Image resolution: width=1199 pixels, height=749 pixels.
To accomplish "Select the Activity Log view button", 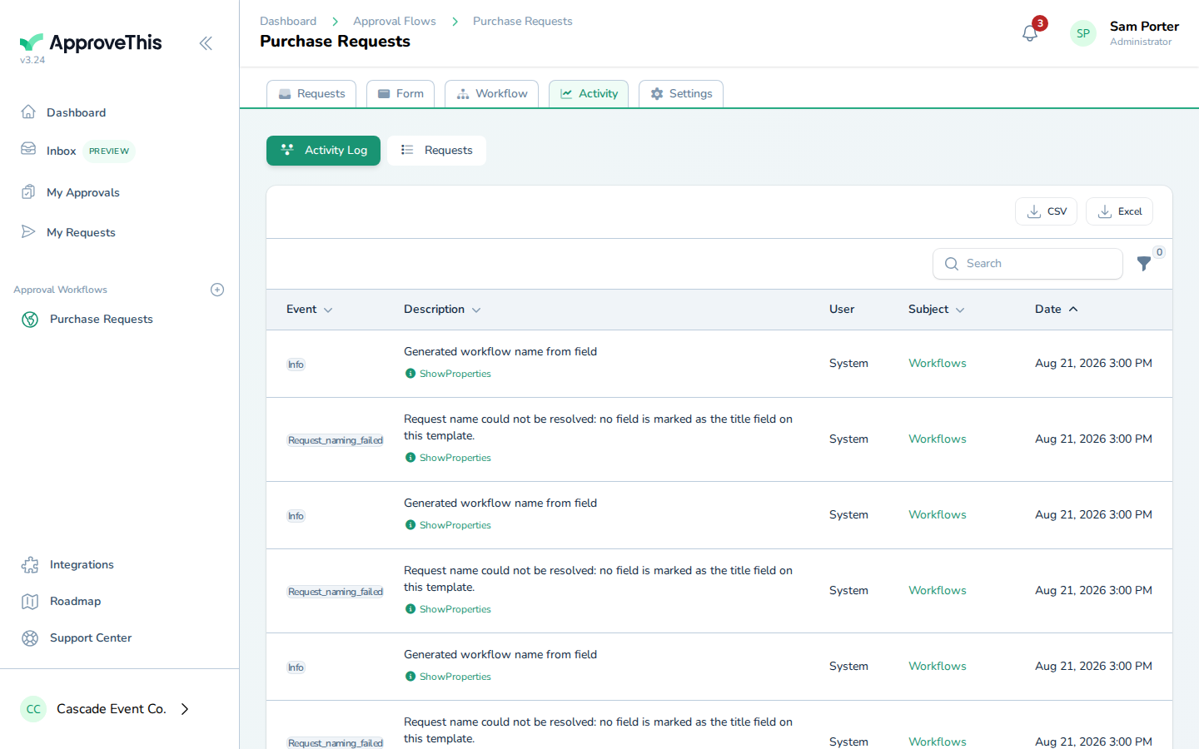I will pos(323,151).
